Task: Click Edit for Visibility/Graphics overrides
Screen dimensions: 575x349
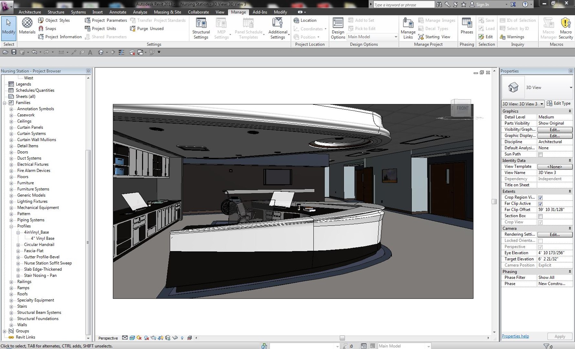Action: [x=555, y=130]
